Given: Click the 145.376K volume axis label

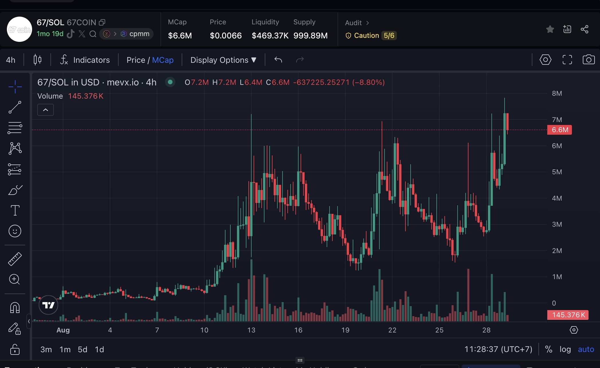Looking at the screenshot, I should 568,315.
